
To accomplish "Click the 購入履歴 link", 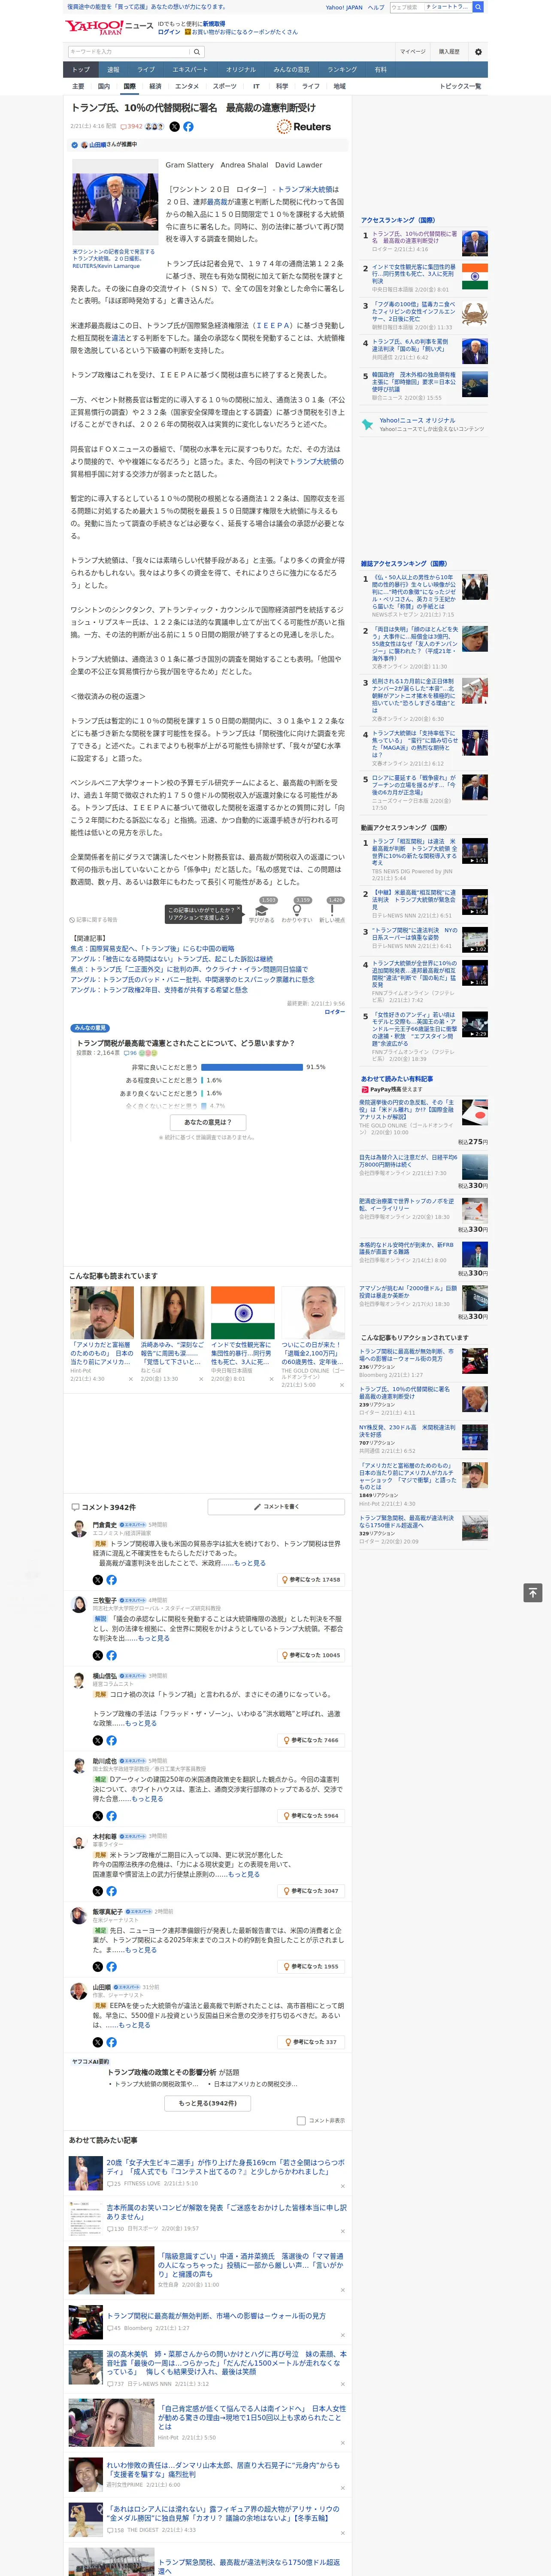I will pyautogui.click(x=449, y=52).
